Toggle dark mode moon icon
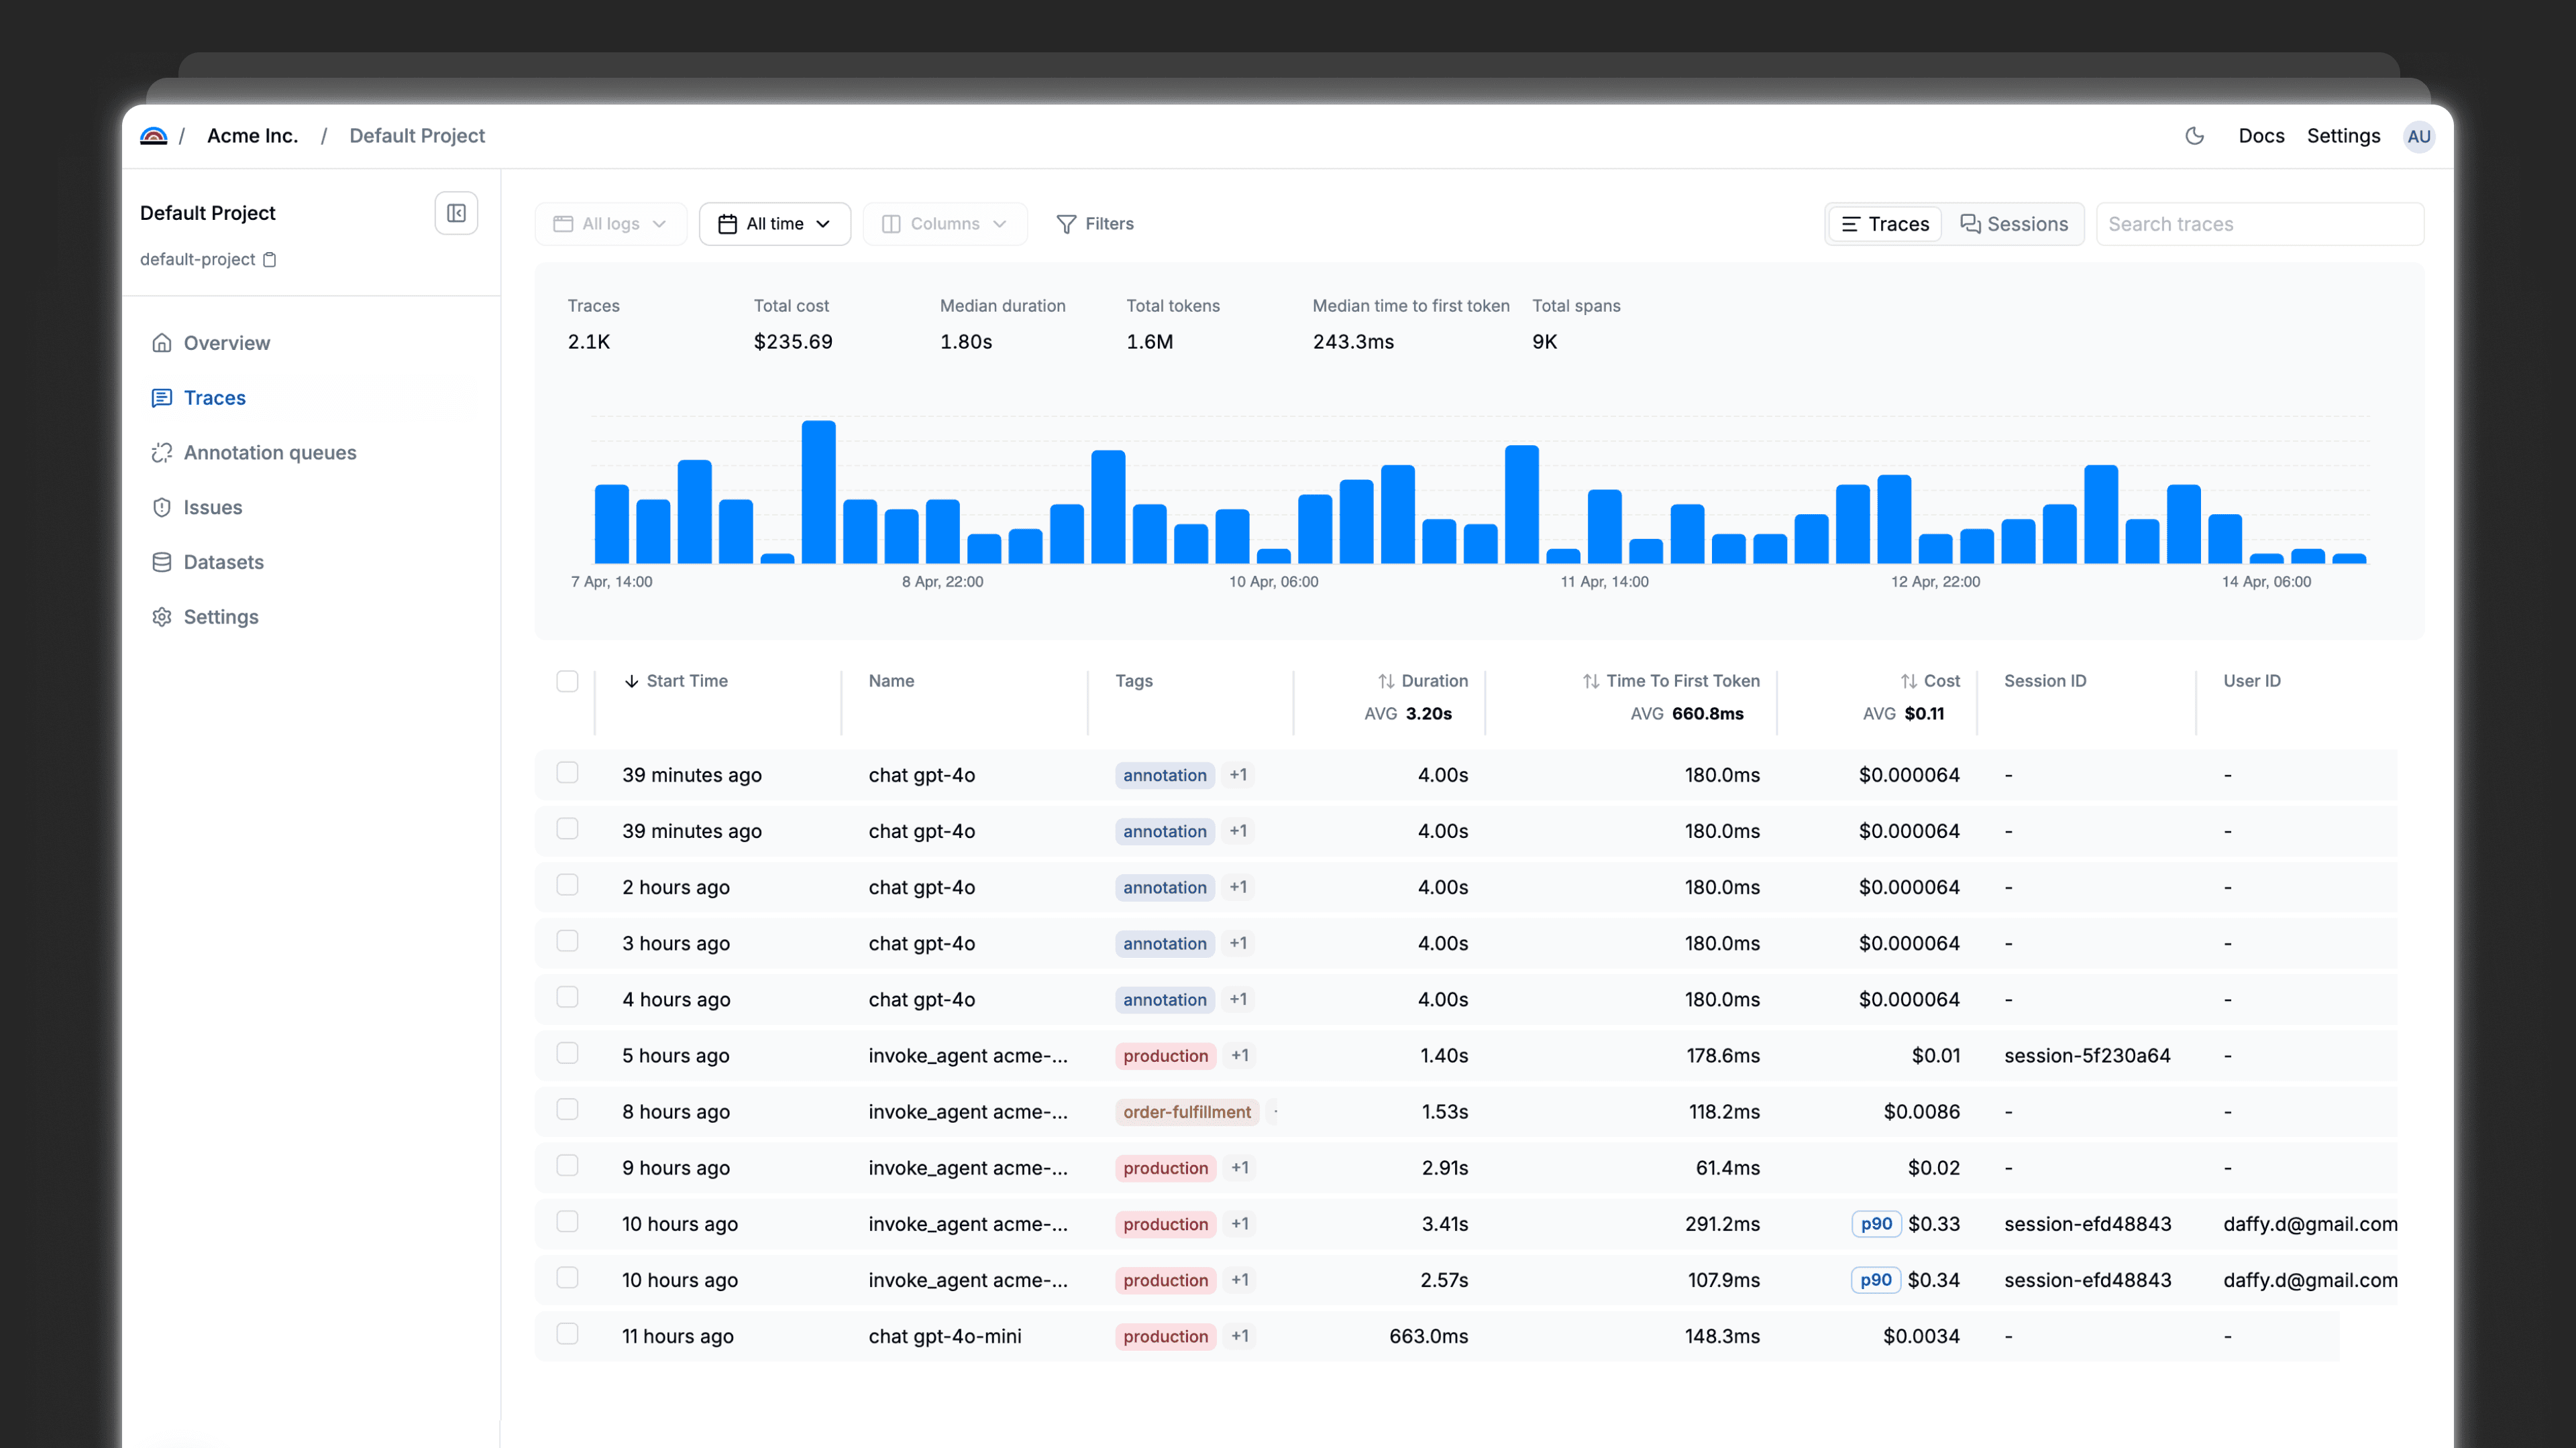 (2194, 136)
